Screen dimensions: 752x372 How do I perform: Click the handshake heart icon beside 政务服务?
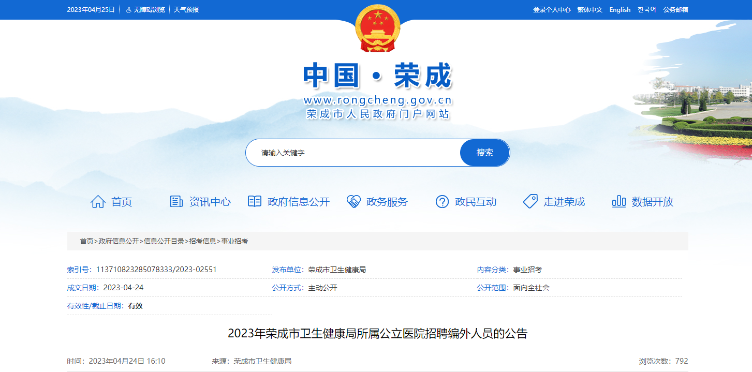coord(353,202)
